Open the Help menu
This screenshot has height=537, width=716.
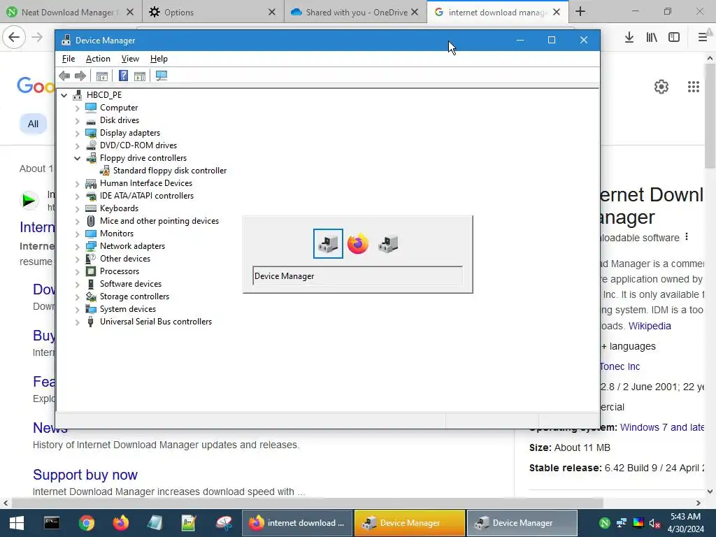pyautogui.click(x=159, y=59)
